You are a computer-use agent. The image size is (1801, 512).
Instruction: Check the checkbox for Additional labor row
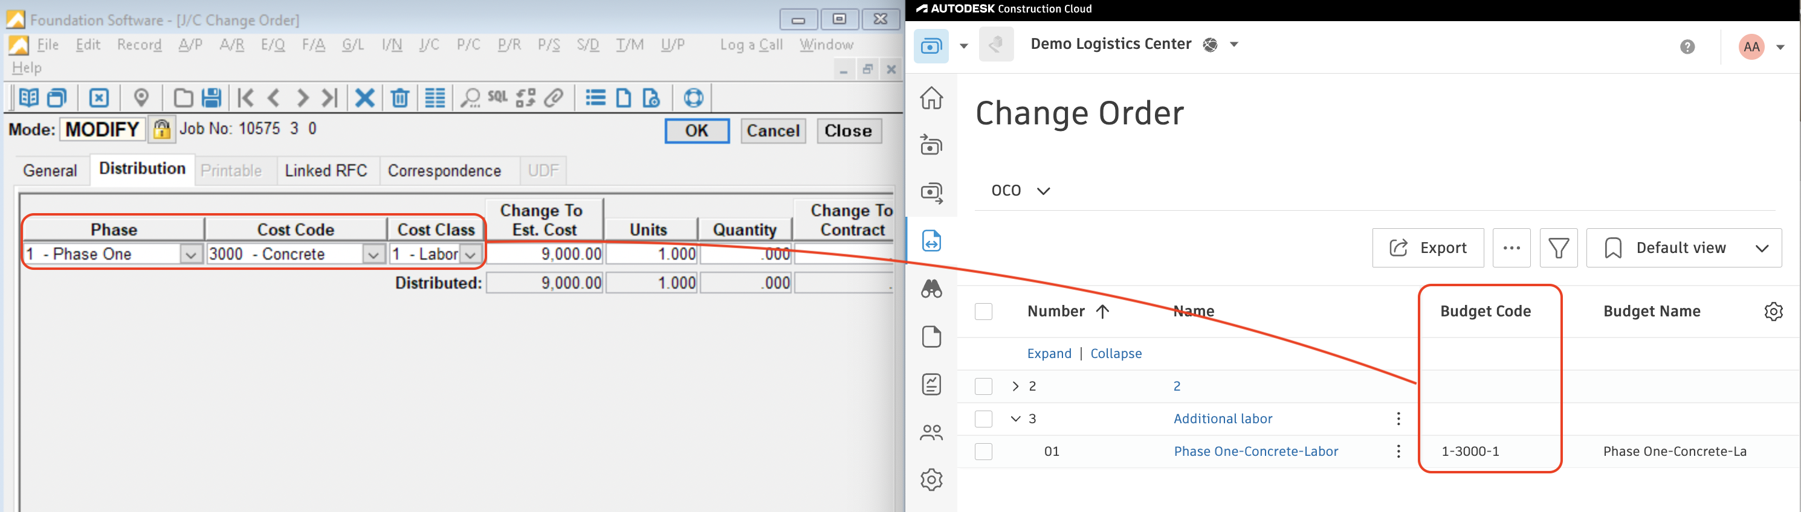point(983,419)
